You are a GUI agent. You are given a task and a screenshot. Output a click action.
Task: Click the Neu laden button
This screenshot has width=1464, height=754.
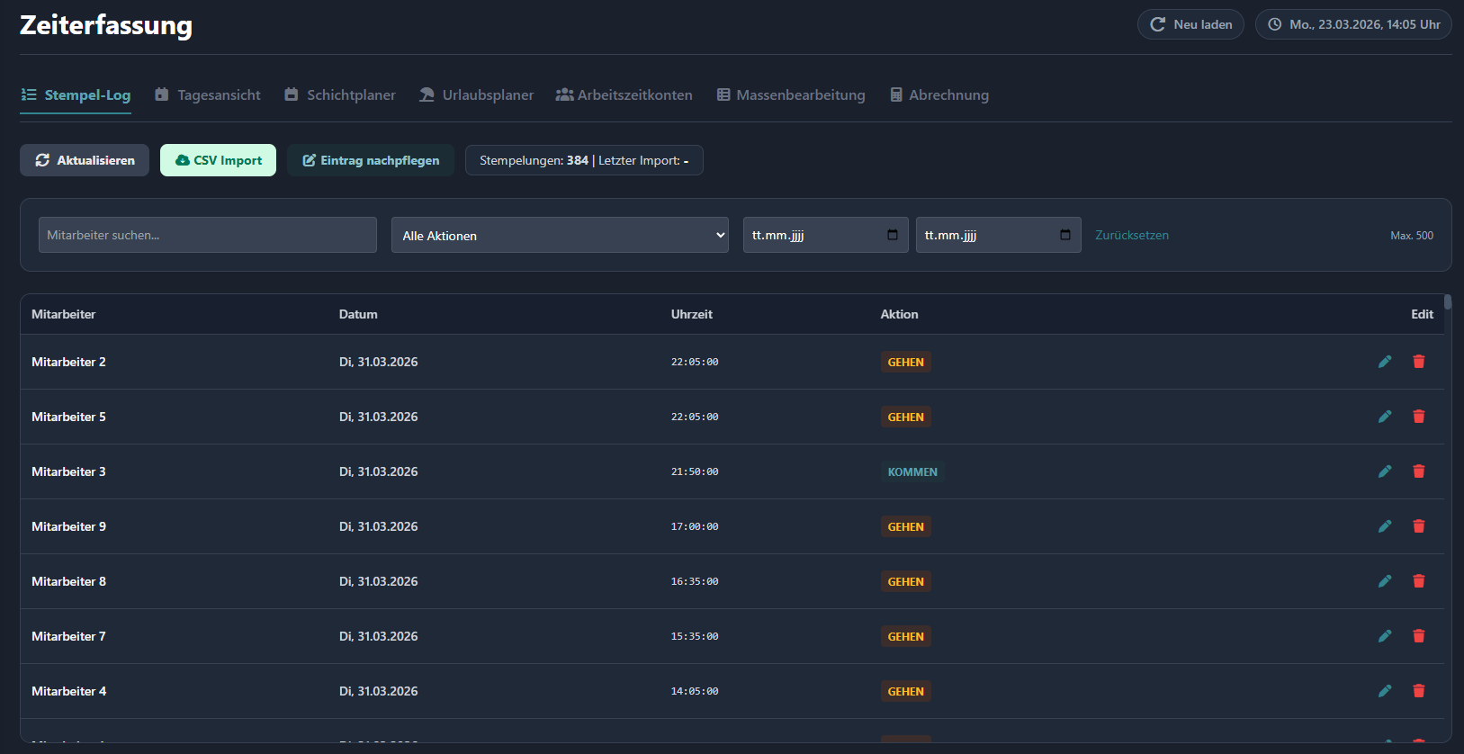(x=1190, y=24)
